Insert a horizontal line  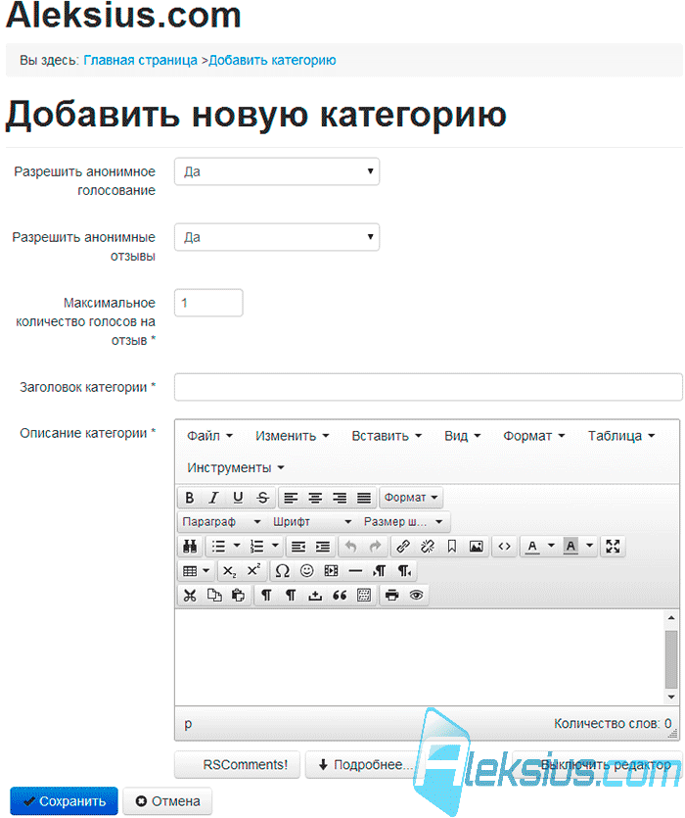tap(355, 571)
